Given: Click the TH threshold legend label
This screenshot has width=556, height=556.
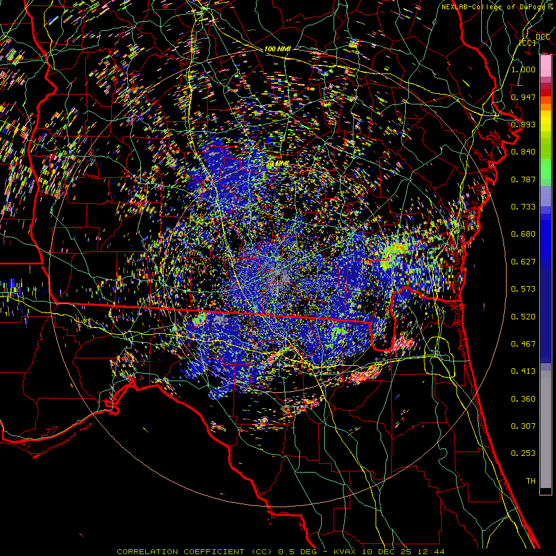Looking at the screenshot, I should click(x=531, y=481).
